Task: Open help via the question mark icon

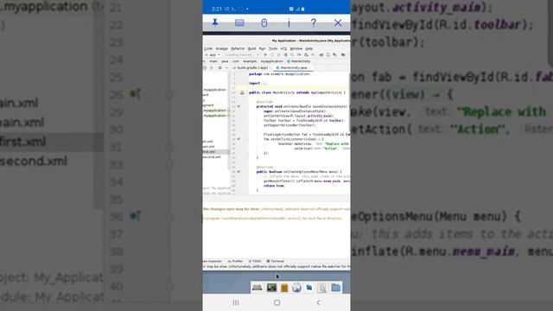Action: 313,23
